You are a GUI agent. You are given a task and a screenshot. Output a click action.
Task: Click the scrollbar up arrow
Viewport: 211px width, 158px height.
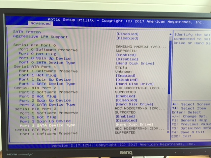pos(170,34)
